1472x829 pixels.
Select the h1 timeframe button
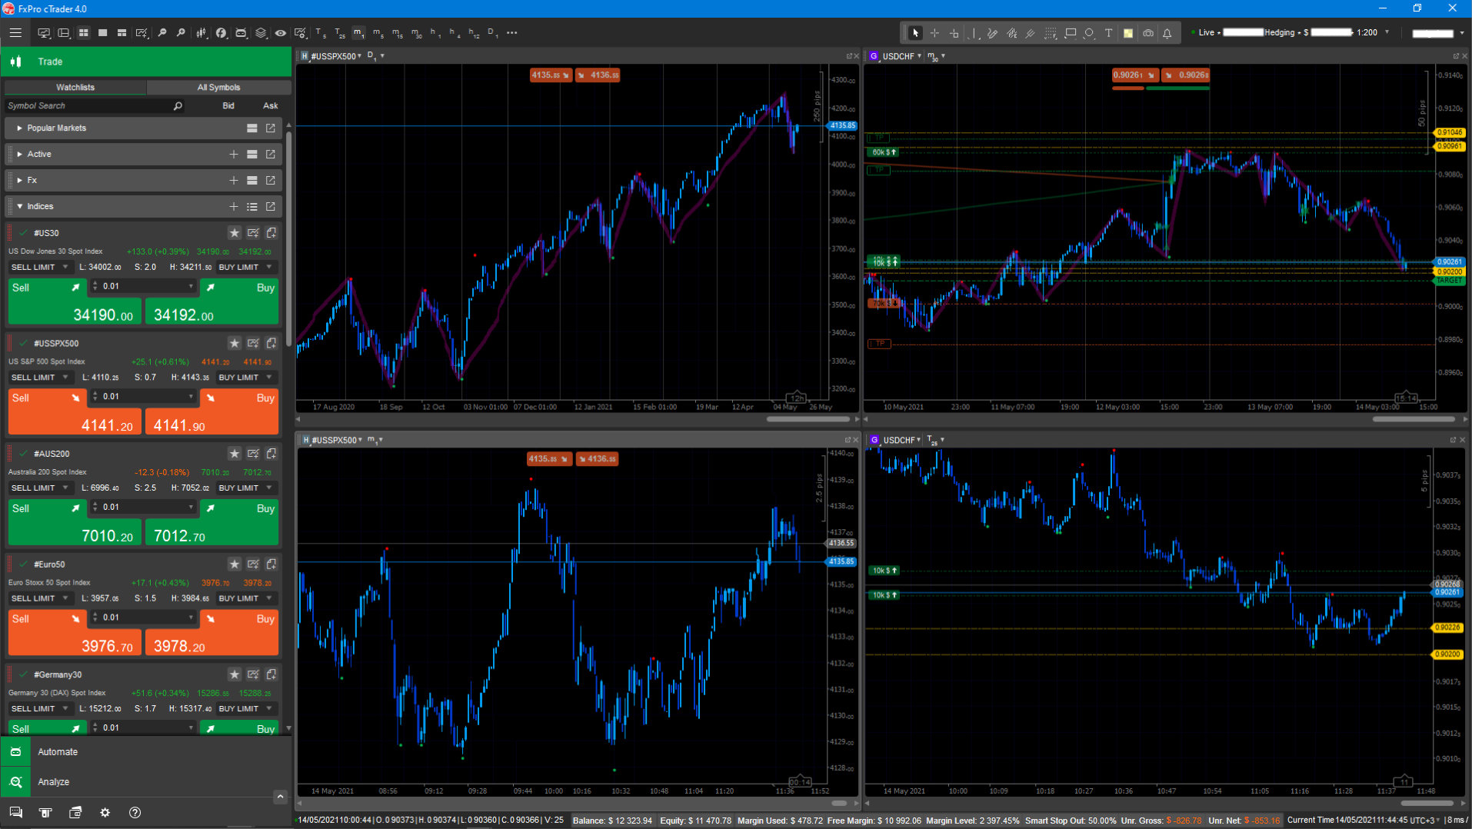click(435, 33)
